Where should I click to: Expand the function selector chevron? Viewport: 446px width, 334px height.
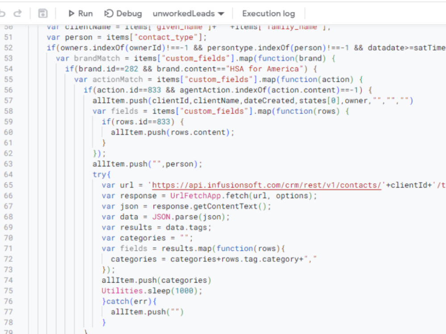pyautogui.click(x=222, y=14)
